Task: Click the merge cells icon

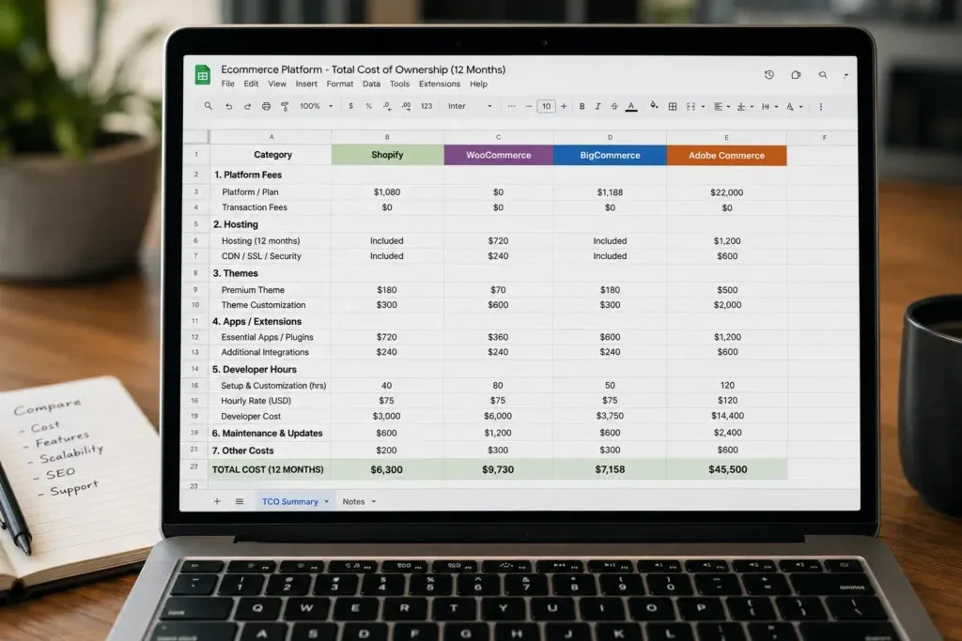Action: click(690, 107)
